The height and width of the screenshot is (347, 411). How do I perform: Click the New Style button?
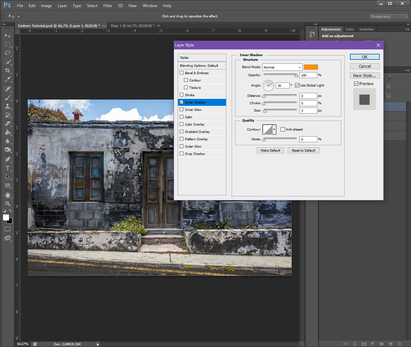[364, 76]
